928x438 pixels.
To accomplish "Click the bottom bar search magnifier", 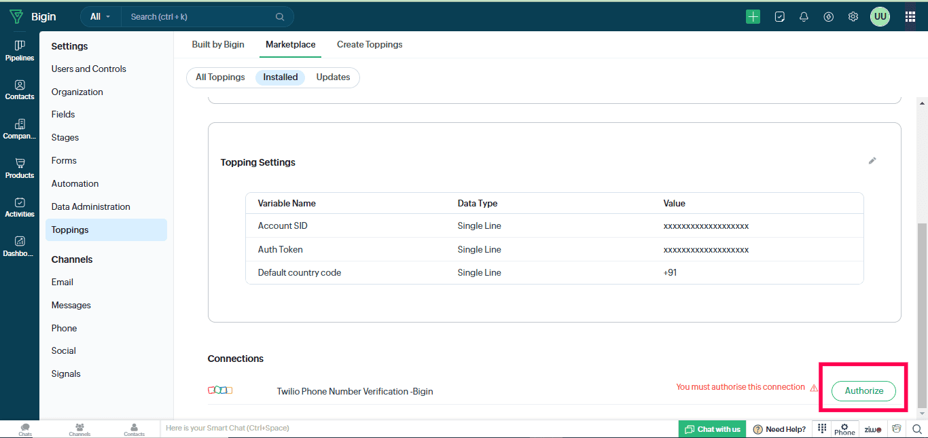I will [916, 428].
